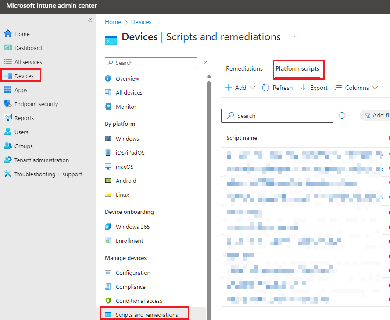Click the Devices monitor icon in sidebar
The height and width of the screenshot is (320, 390).
[8, 75]
